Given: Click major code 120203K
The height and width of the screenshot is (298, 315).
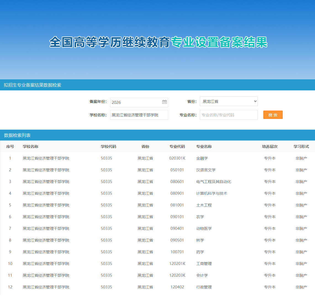Looking at the screenshot, I should point(177,275).
